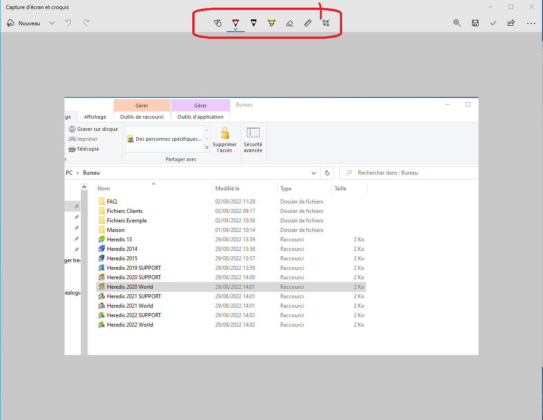Viewport: 543px width, 420px height.
Task: Open the share menu
Action: (511, 23)
